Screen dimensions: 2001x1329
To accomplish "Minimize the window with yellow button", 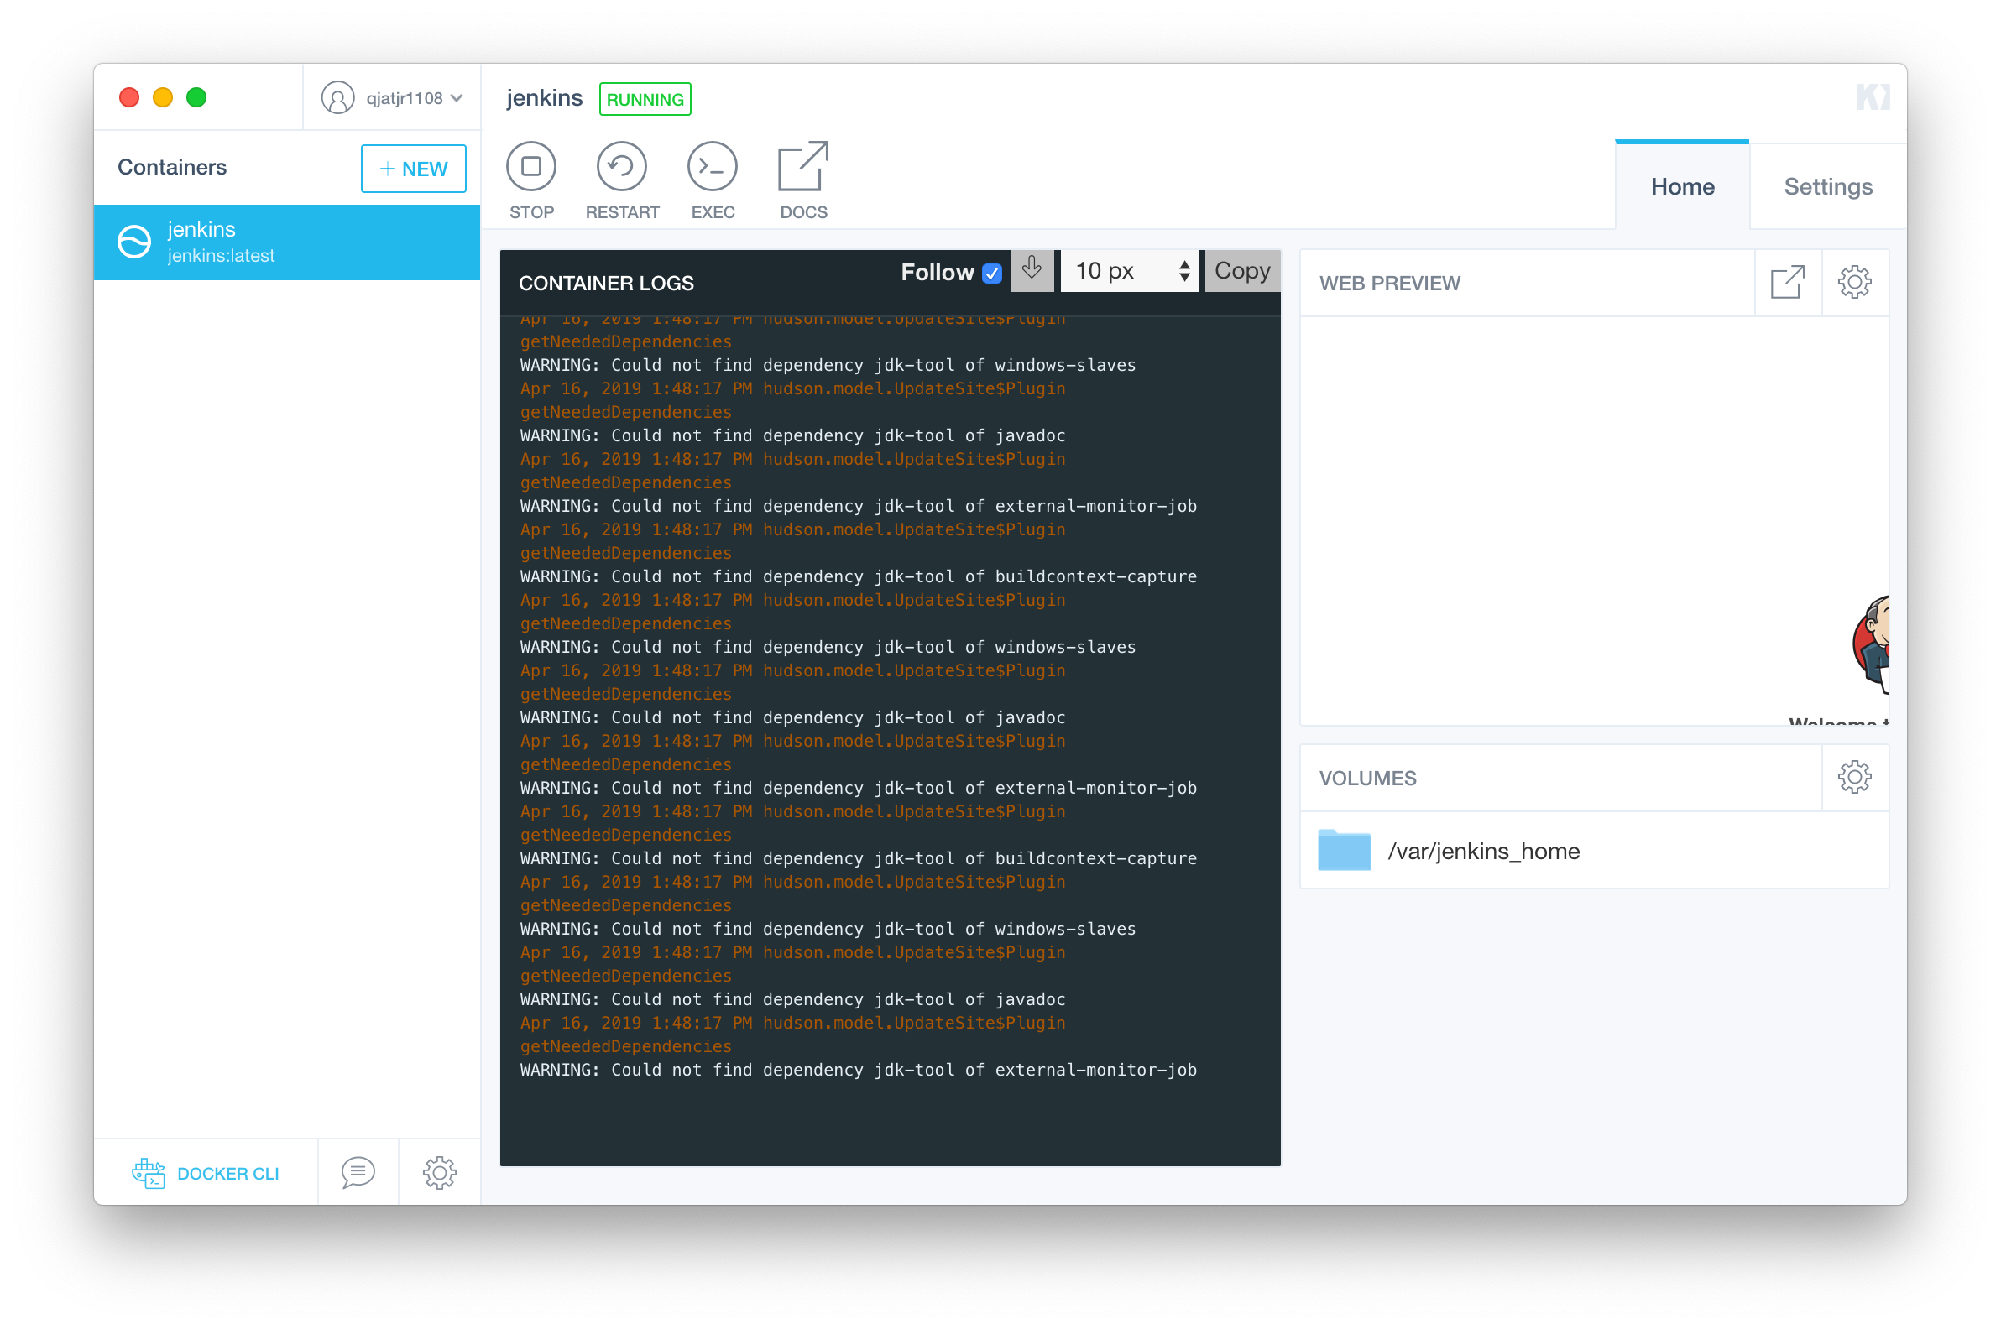I will pyautogui.click(x=163, y=97).
